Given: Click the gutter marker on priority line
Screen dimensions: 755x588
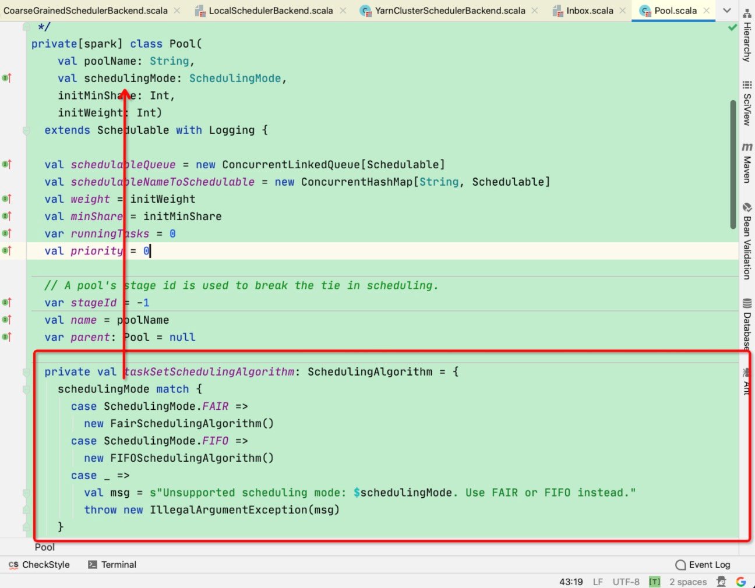Looking at the screenshot, I should (x=6, y=251).
